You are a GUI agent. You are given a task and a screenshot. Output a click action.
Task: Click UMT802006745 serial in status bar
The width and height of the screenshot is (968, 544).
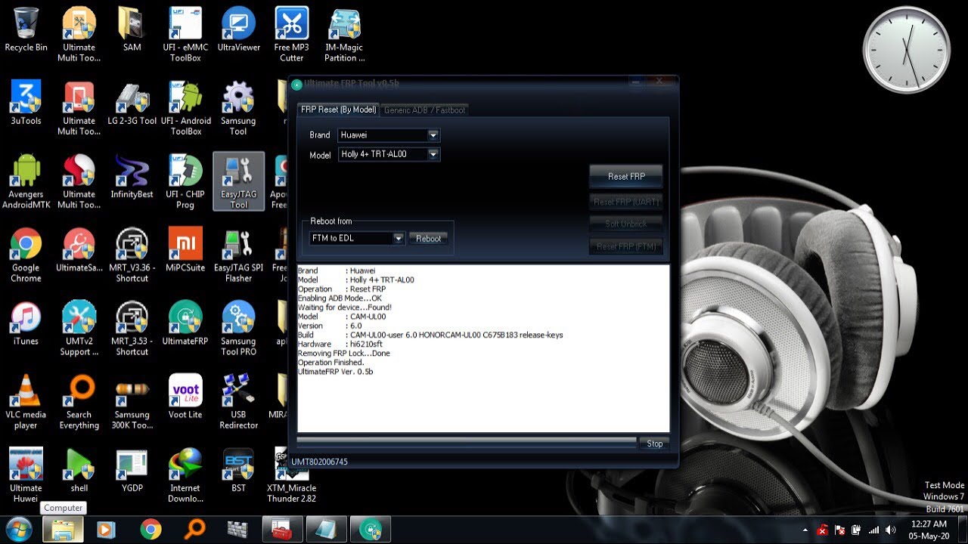point(319,462)
